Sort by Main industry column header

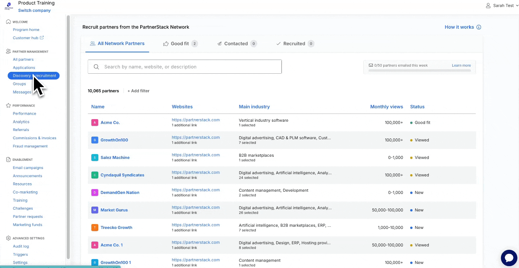pyautogui.click(x=254, y=106)
